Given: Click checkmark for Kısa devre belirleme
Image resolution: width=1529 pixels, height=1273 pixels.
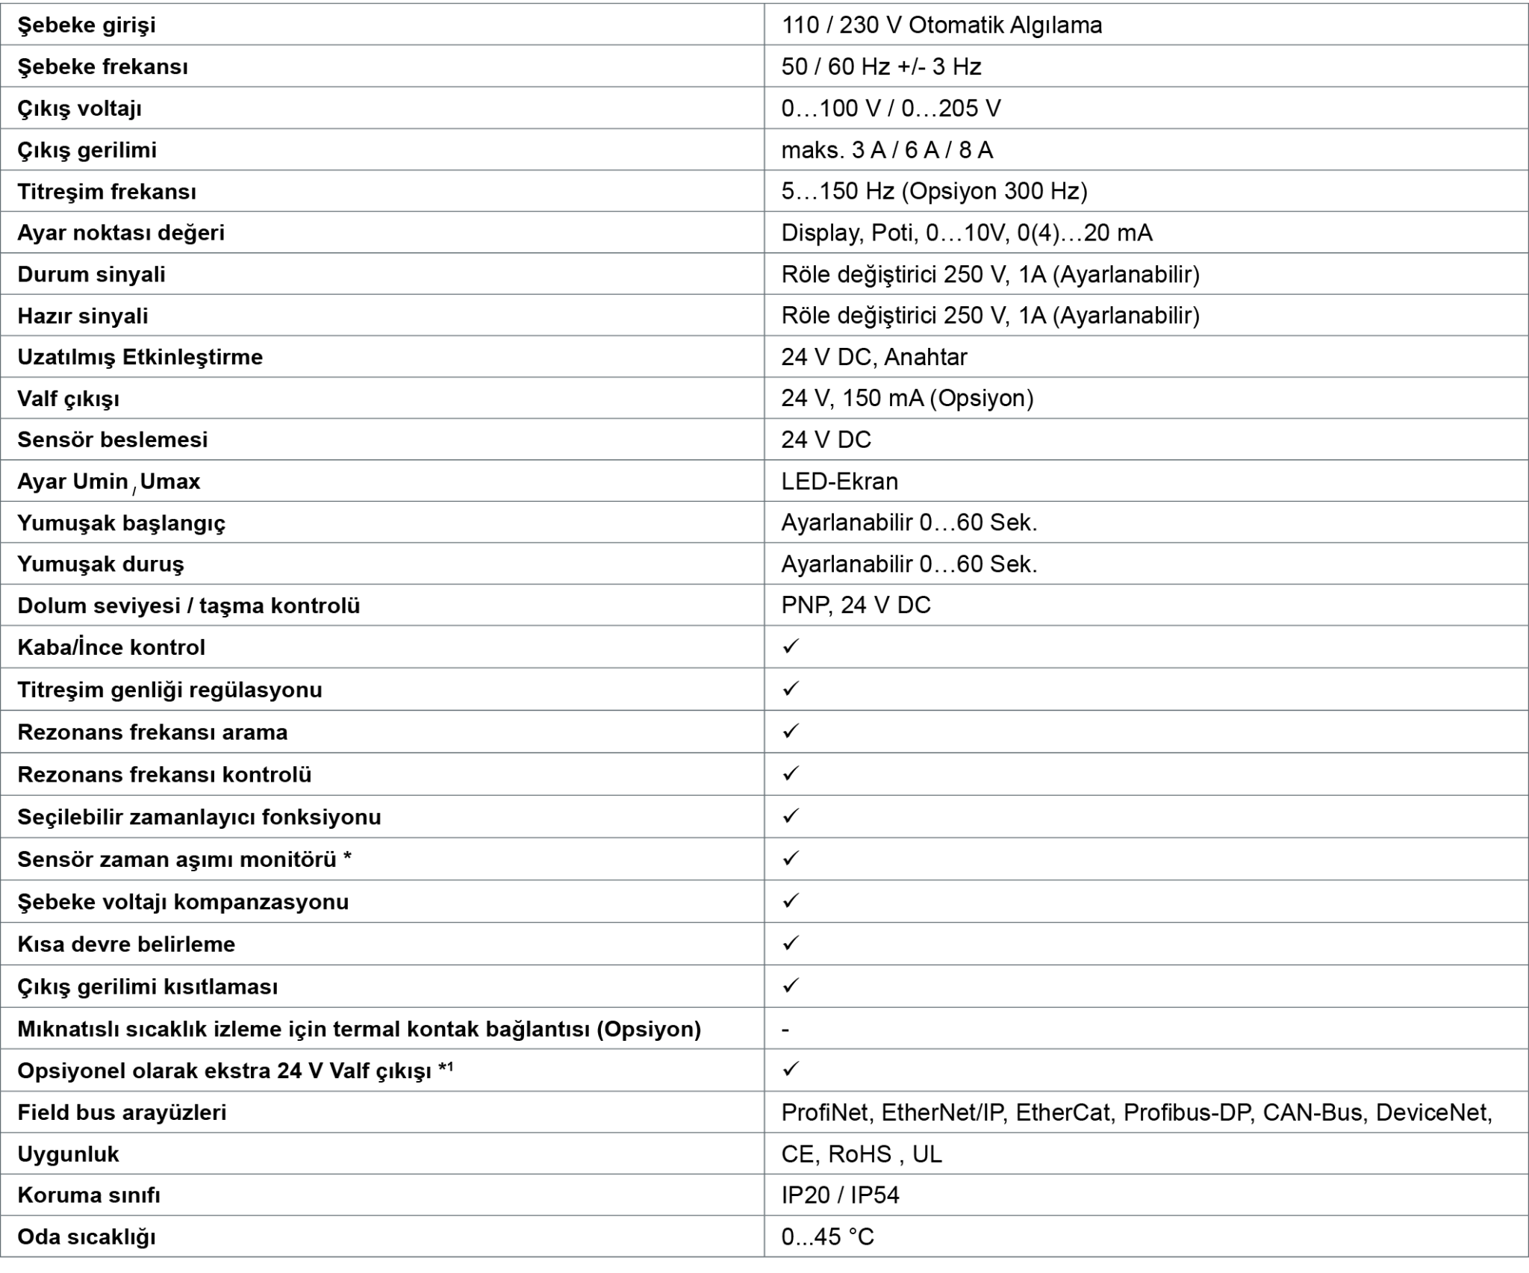Looking at the screenshot, I should 791,944.
